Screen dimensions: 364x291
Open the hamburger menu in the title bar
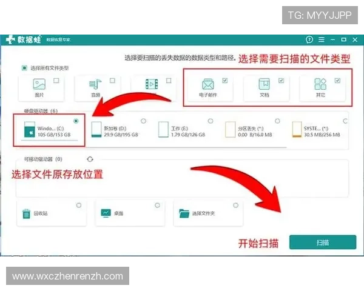pyautogui.click(x=322, y=39)
